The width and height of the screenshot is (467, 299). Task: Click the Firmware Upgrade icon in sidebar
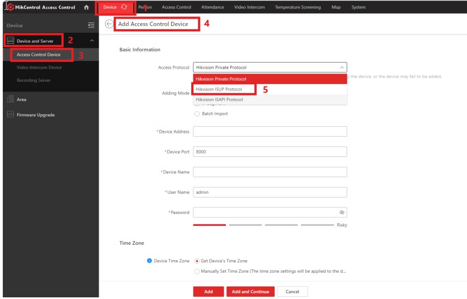coord(10,115)
